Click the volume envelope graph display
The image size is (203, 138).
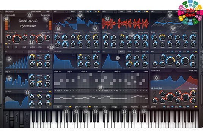pos(65,61)
